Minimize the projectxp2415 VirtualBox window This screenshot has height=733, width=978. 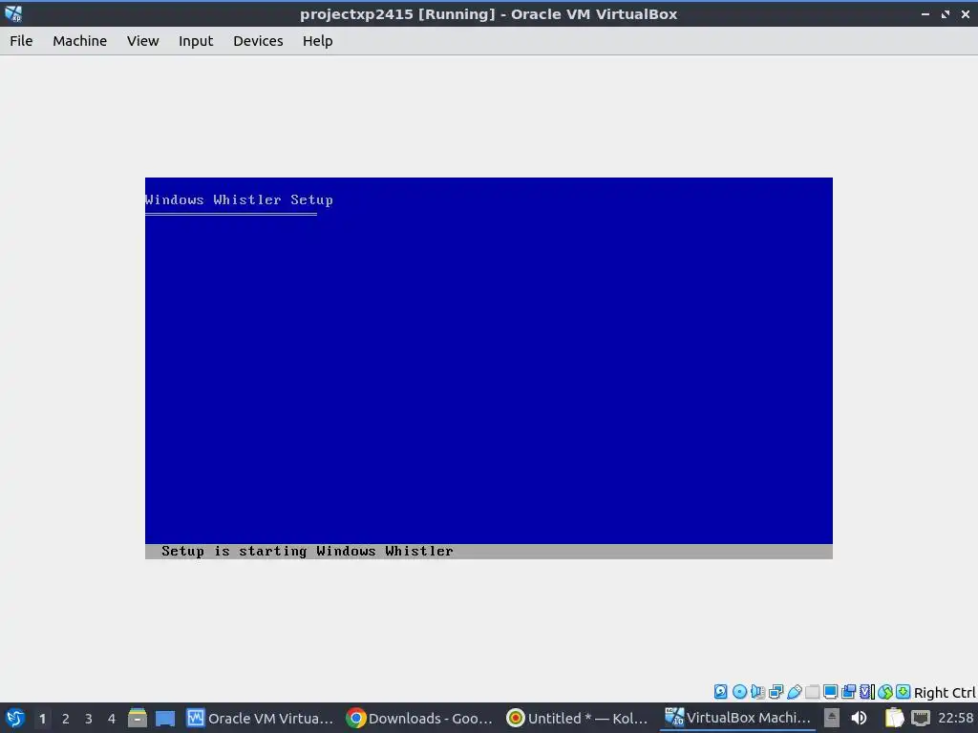point(925,14)
